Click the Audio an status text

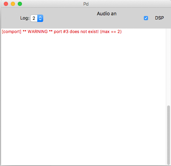(x=107, y=14)
